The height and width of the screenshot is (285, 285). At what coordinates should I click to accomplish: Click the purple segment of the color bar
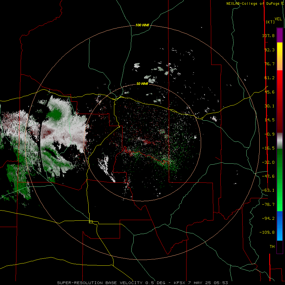pos(280,35)
